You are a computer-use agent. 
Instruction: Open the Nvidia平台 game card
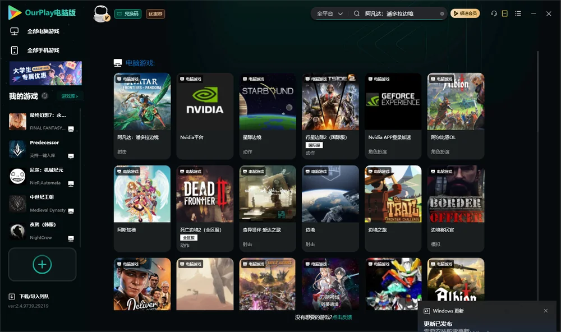click(x=205, y=116)
